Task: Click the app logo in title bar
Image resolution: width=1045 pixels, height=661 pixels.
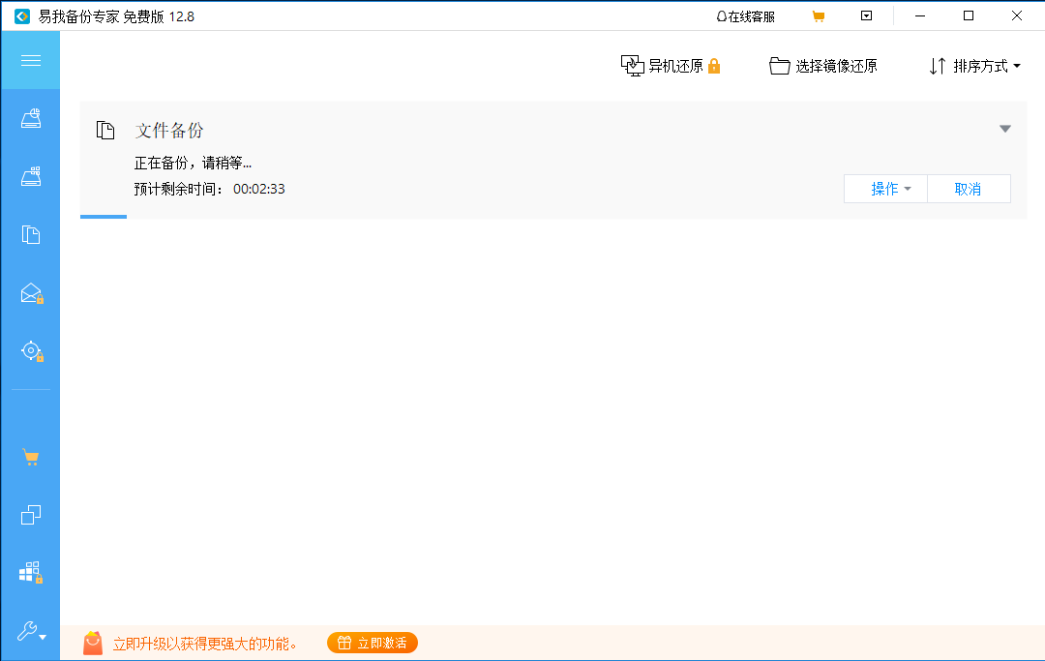Action: click(22, 16)
